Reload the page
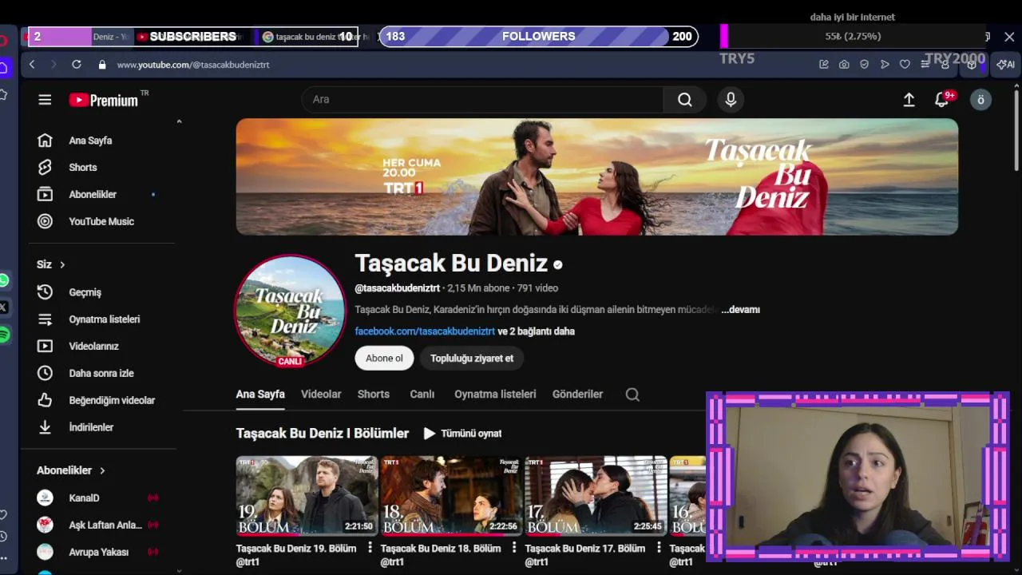Screen dimensions: 1022x575 tap(77, 65)
